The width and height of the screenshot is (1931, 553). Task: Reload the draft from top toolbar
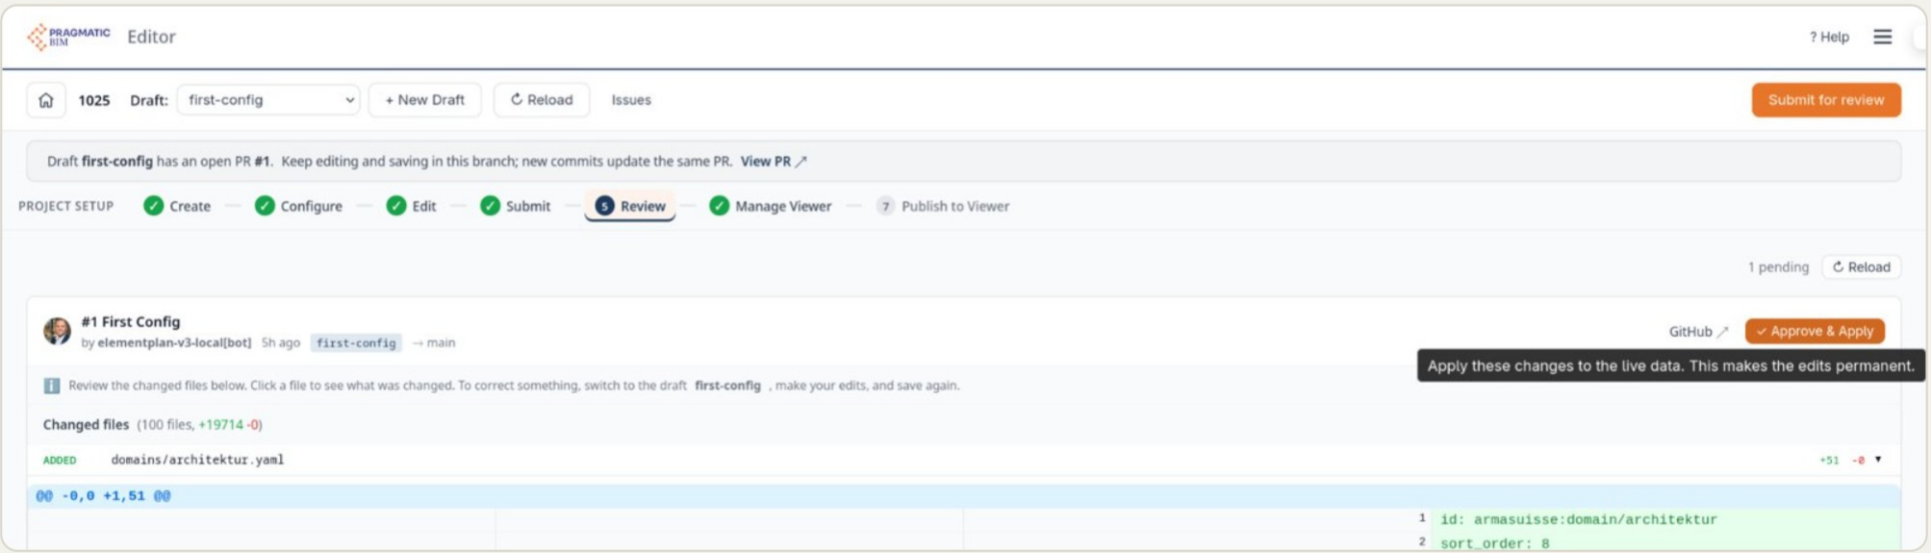[x=542, y=100]
